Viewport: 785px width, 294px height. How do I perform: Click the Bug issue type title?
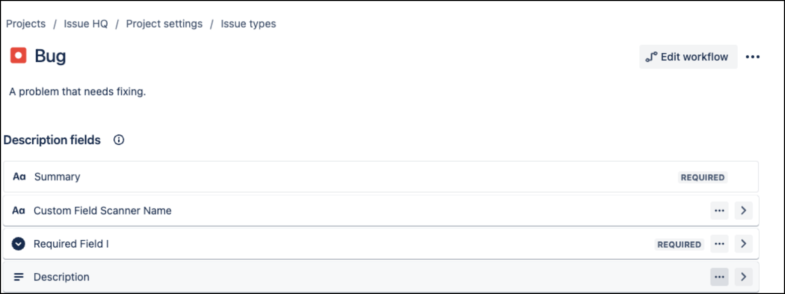(x=50, y=56)
